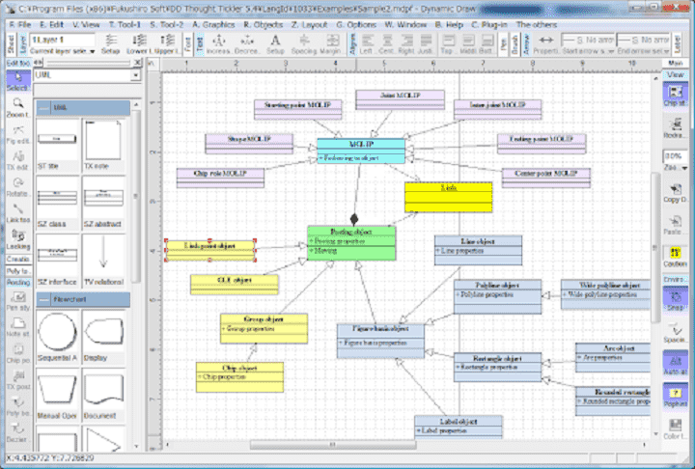Pick the Fig edit tool

point(18,134)
